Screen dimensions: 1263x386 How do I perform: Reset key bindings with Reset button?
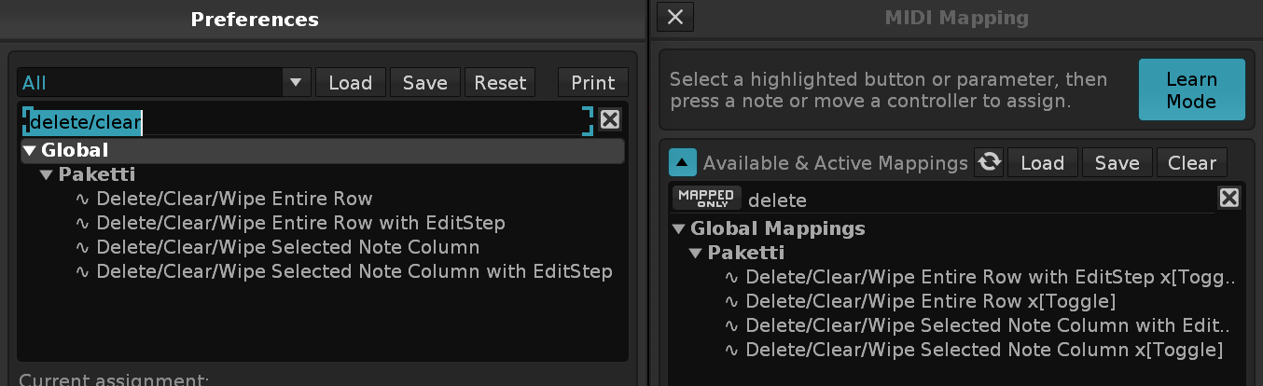click(500, 82)
